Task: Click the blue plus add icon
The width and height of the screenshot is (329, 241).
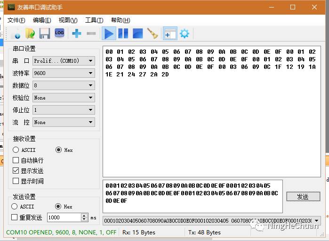Action: click(x=77, y=33)
